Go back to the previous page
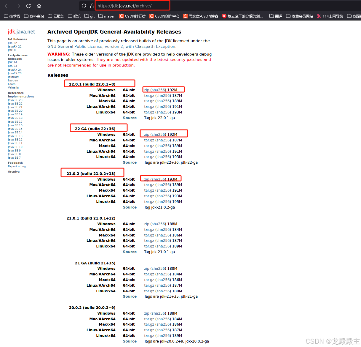 (7, 6)
